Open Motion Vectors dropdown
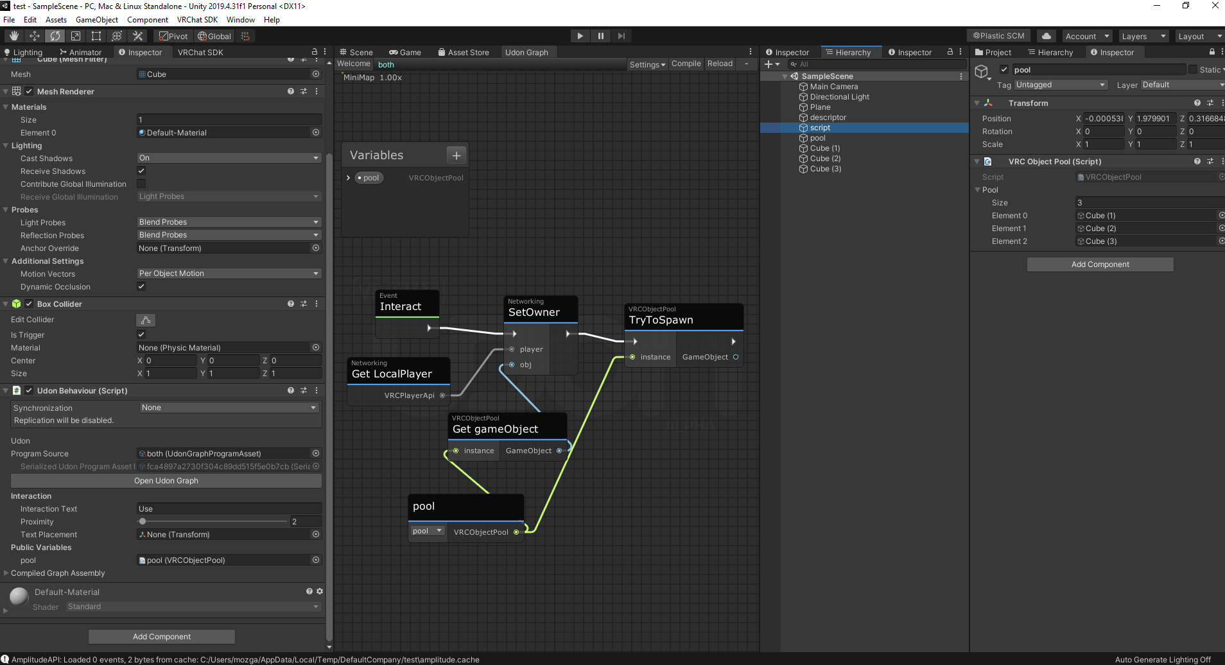Screen dimensions: 1225x665 (229, 273)
